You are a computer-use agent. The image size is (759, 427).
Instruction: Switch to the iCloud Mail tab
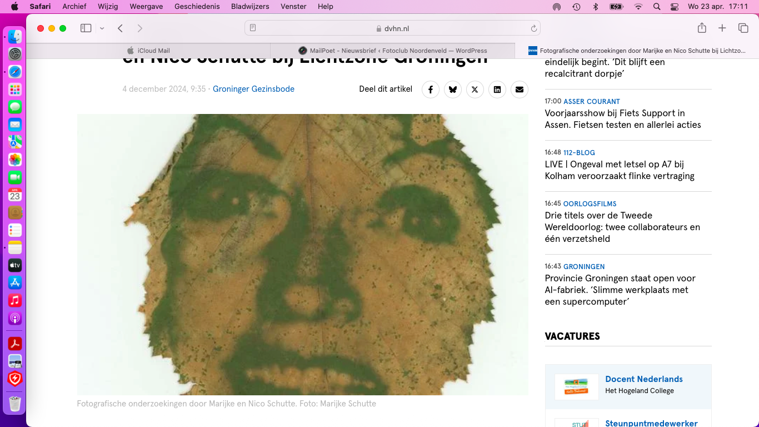coord(148,51)
